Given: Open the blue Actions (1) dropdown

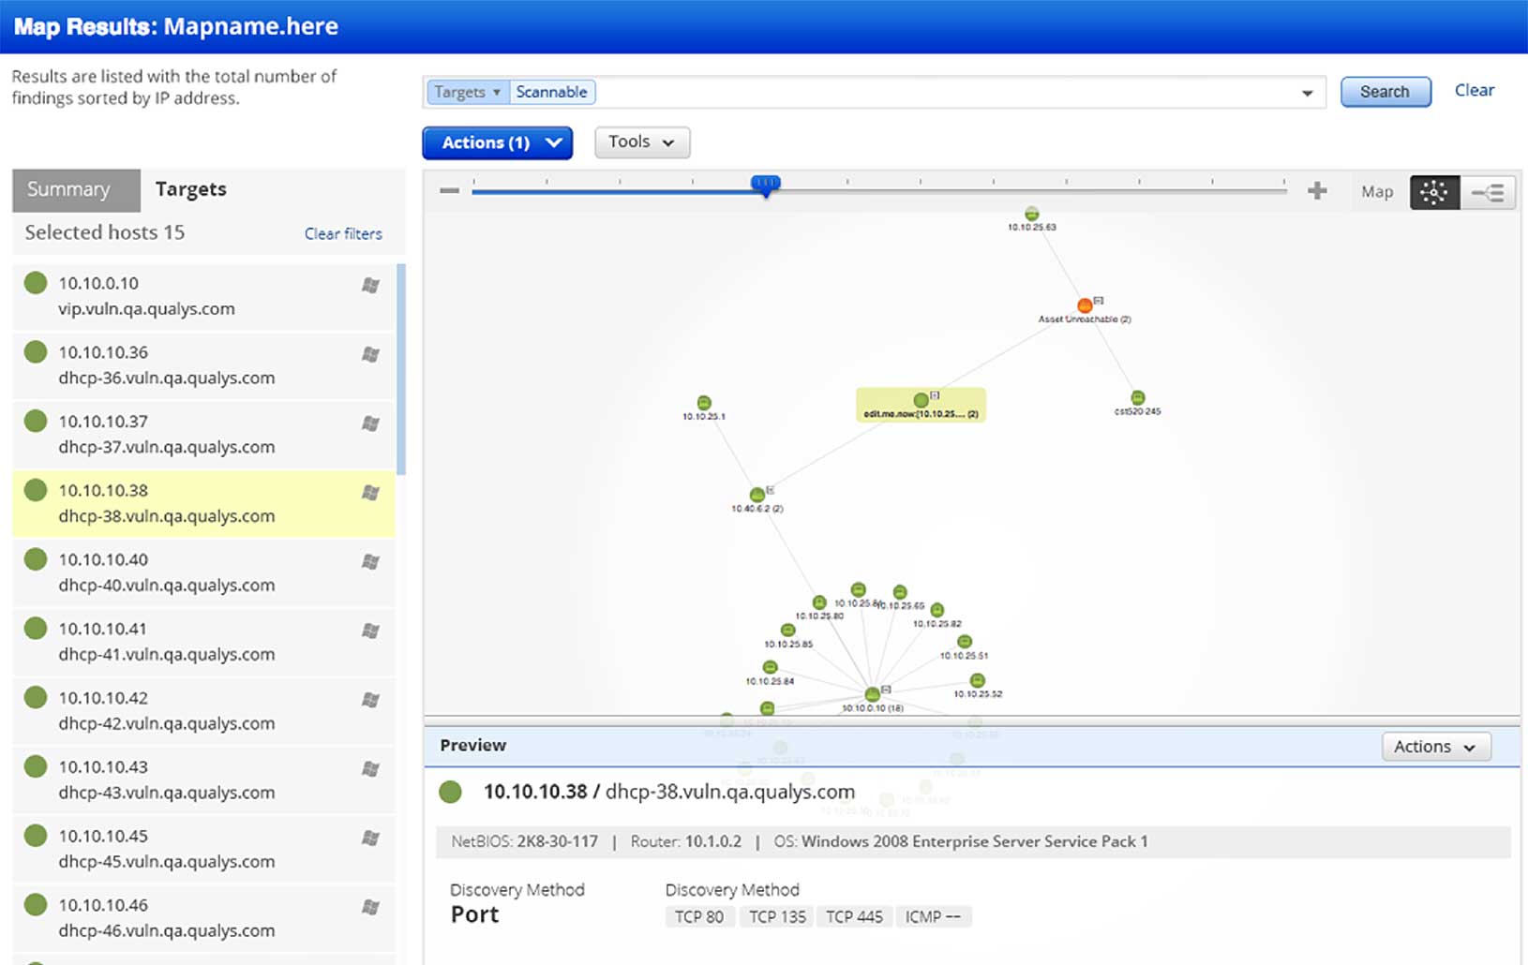Looking at the screenshot, I should 497,142.
